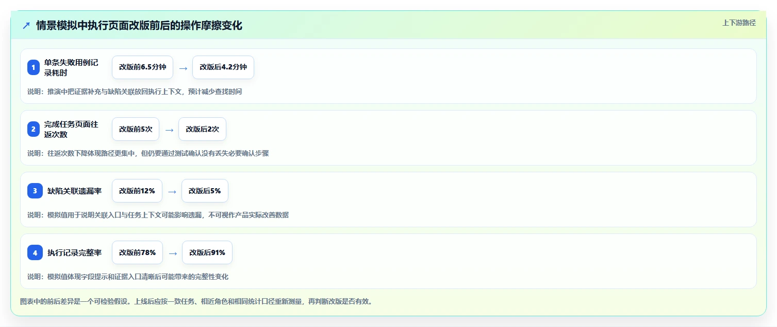The width and height of the screenshot is (777, 327).
Task: Click the 完成任务页面往返次数 label
Action: [71, 129]
